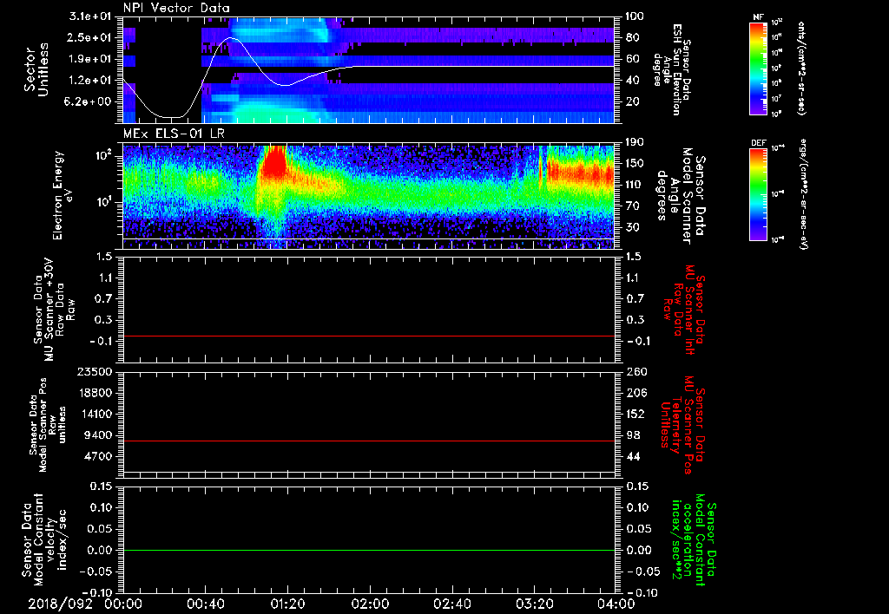Click the red "MU Scanner Inh Raw Data" axis title
The image size is (889, 614).
(x=685, y=309)
